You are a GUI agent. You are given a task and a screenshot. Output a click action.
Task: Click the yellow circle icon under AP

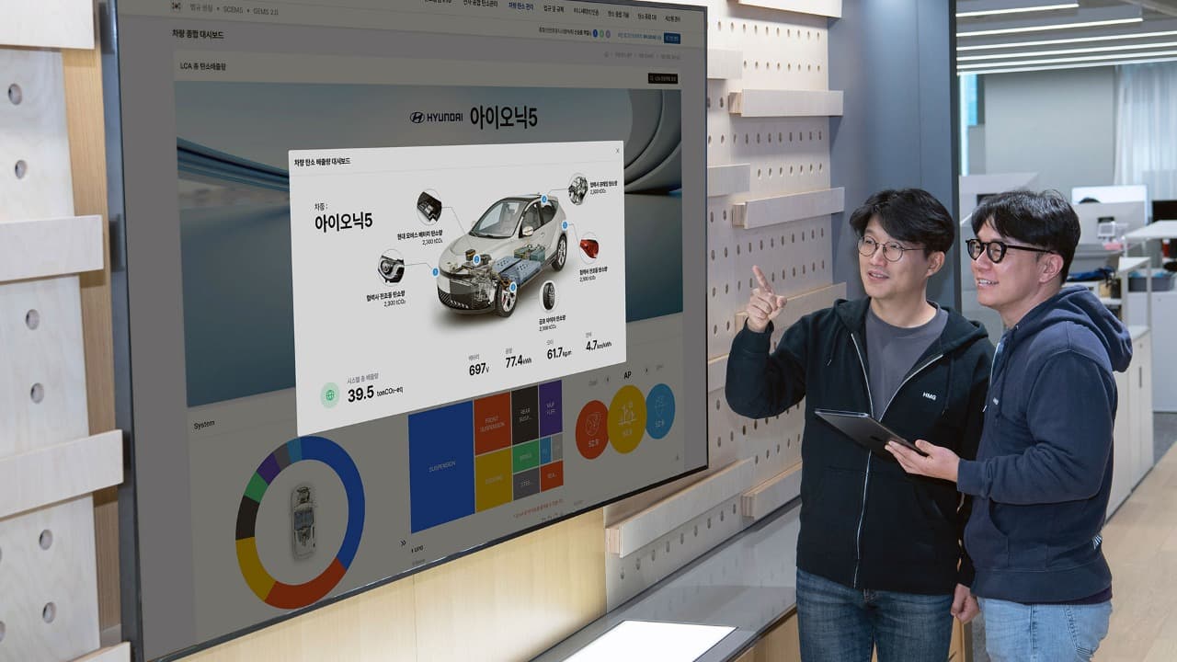coord(626,418)
